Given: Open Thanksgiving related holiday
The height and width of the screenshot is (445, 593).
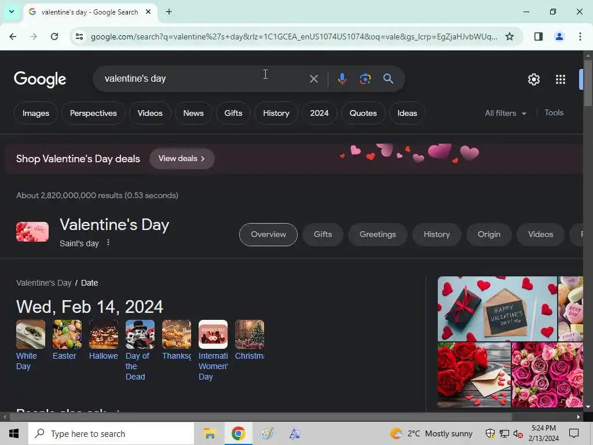Looking at the screenshot, I should [x=176, y=340].
